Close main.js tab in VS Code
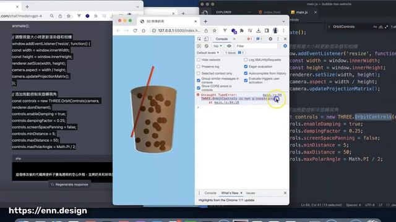This screenshot has height=222, width=396. pos(316,12)
